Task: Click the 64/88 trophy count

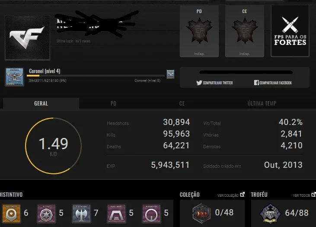Action: pyautogui.click(x=297, y=213)
